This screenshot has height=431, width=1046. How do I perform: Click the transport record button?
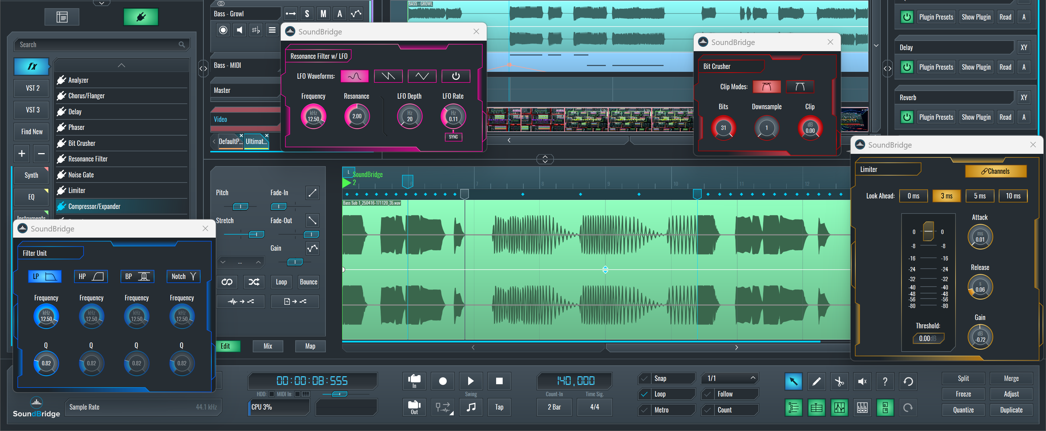(x=443, y=381)
